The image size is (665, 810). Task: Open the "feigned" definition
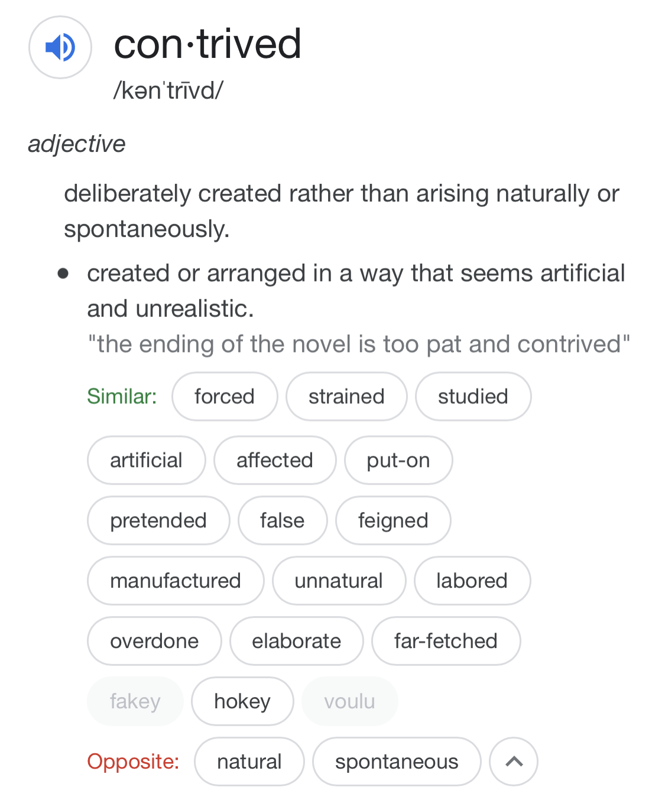[393, 520]
